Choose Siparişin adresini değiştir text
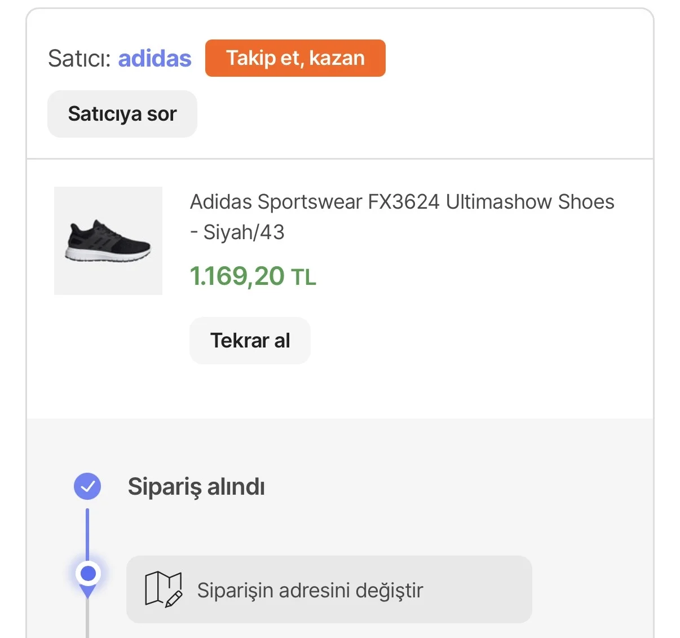Viewport: 680px width, 638px height. (x=310, y=591)
